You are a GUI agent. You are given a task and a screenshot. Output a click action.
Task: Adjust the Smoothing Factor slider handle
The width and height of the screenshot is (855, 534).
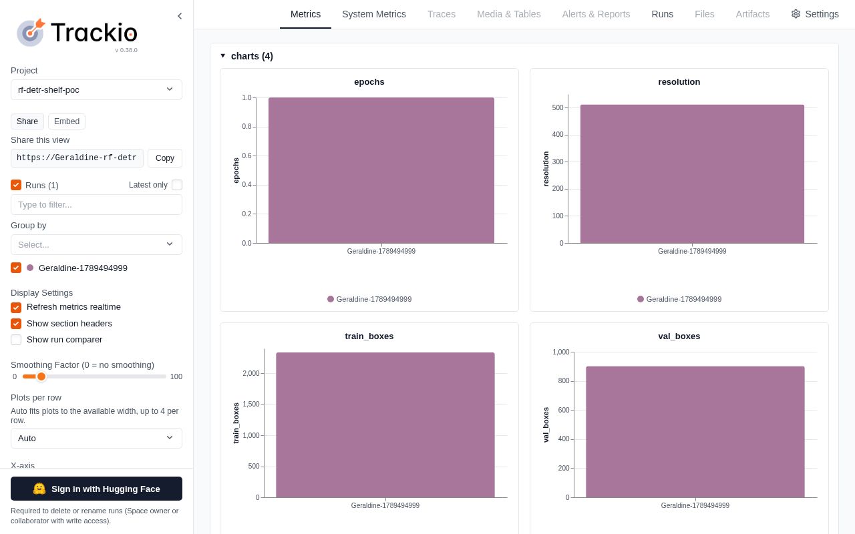tap(41, 376)
